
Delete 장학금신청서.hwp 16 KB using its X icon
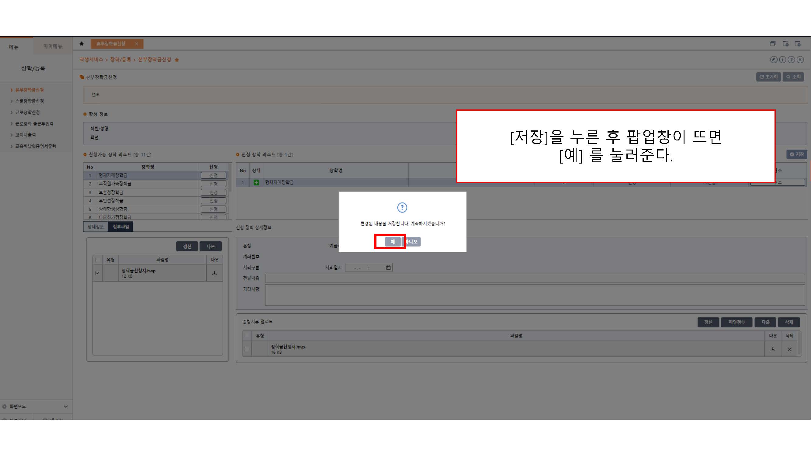click(790, 349)
